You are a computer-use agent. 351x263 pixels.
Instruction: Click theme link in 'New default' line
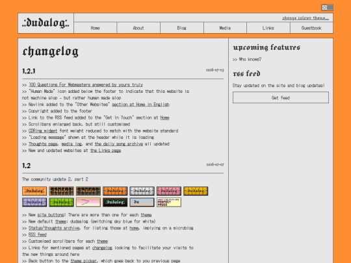pos(60,221)
